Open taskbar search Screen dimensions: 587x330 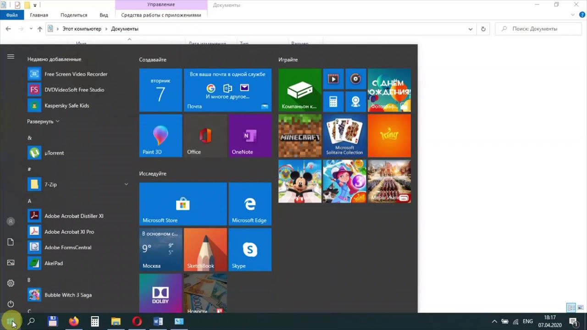tap(31, 321)
